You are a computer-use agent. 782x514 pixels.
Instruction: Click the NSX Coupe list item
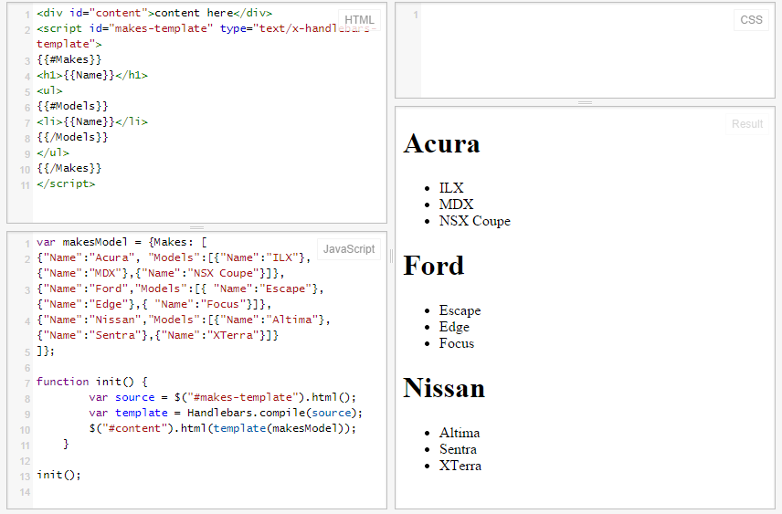tap(475, 221)
